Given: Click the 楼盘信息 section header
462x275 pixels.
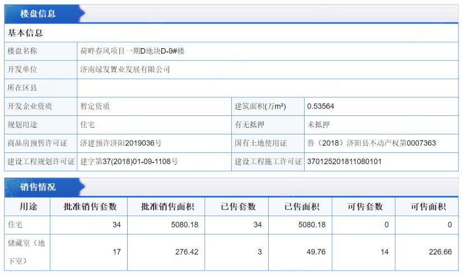Looking at the screenshot, I should [38, 13].
